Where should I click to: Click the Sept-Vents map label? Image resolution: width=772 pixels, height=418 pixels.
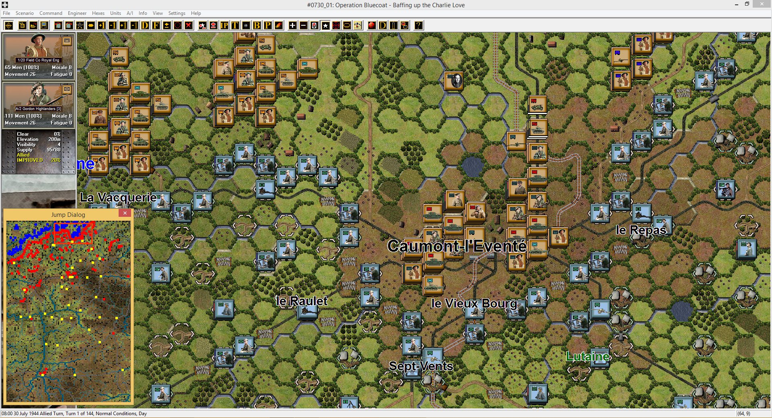pos(421,366)
